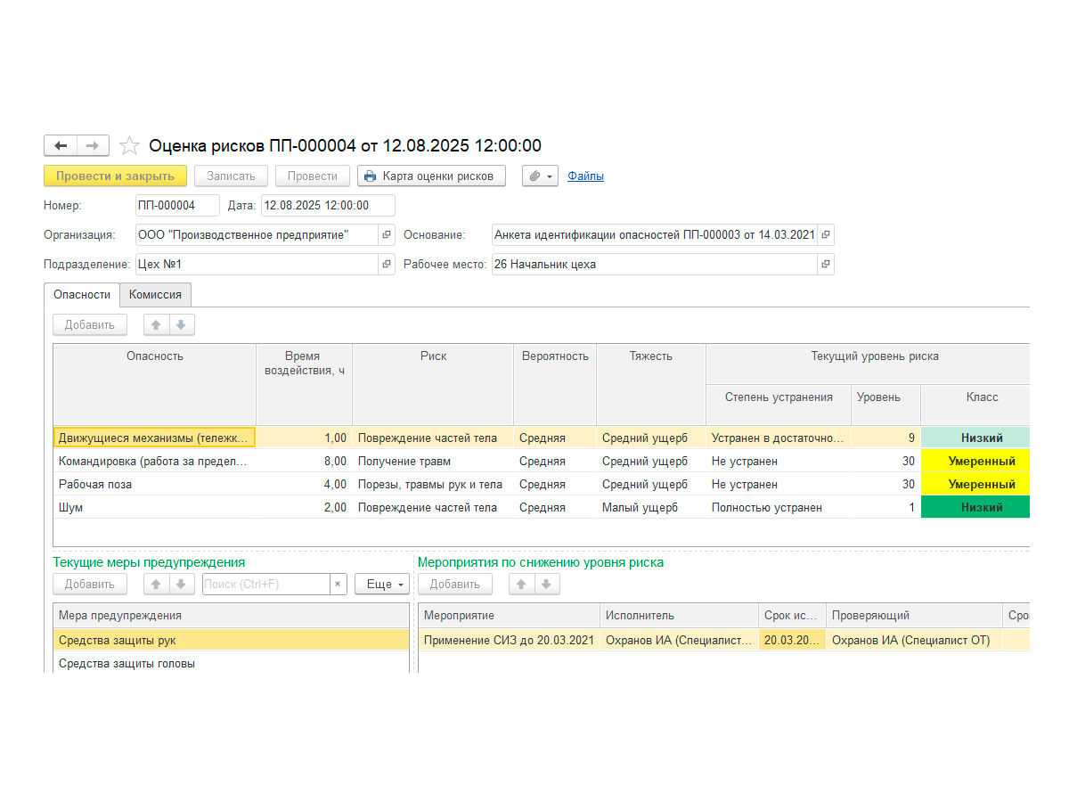This screenshot has height=802, width=1069.
Task: Open the linked organization in the Организация field
Action: [387, 235]
